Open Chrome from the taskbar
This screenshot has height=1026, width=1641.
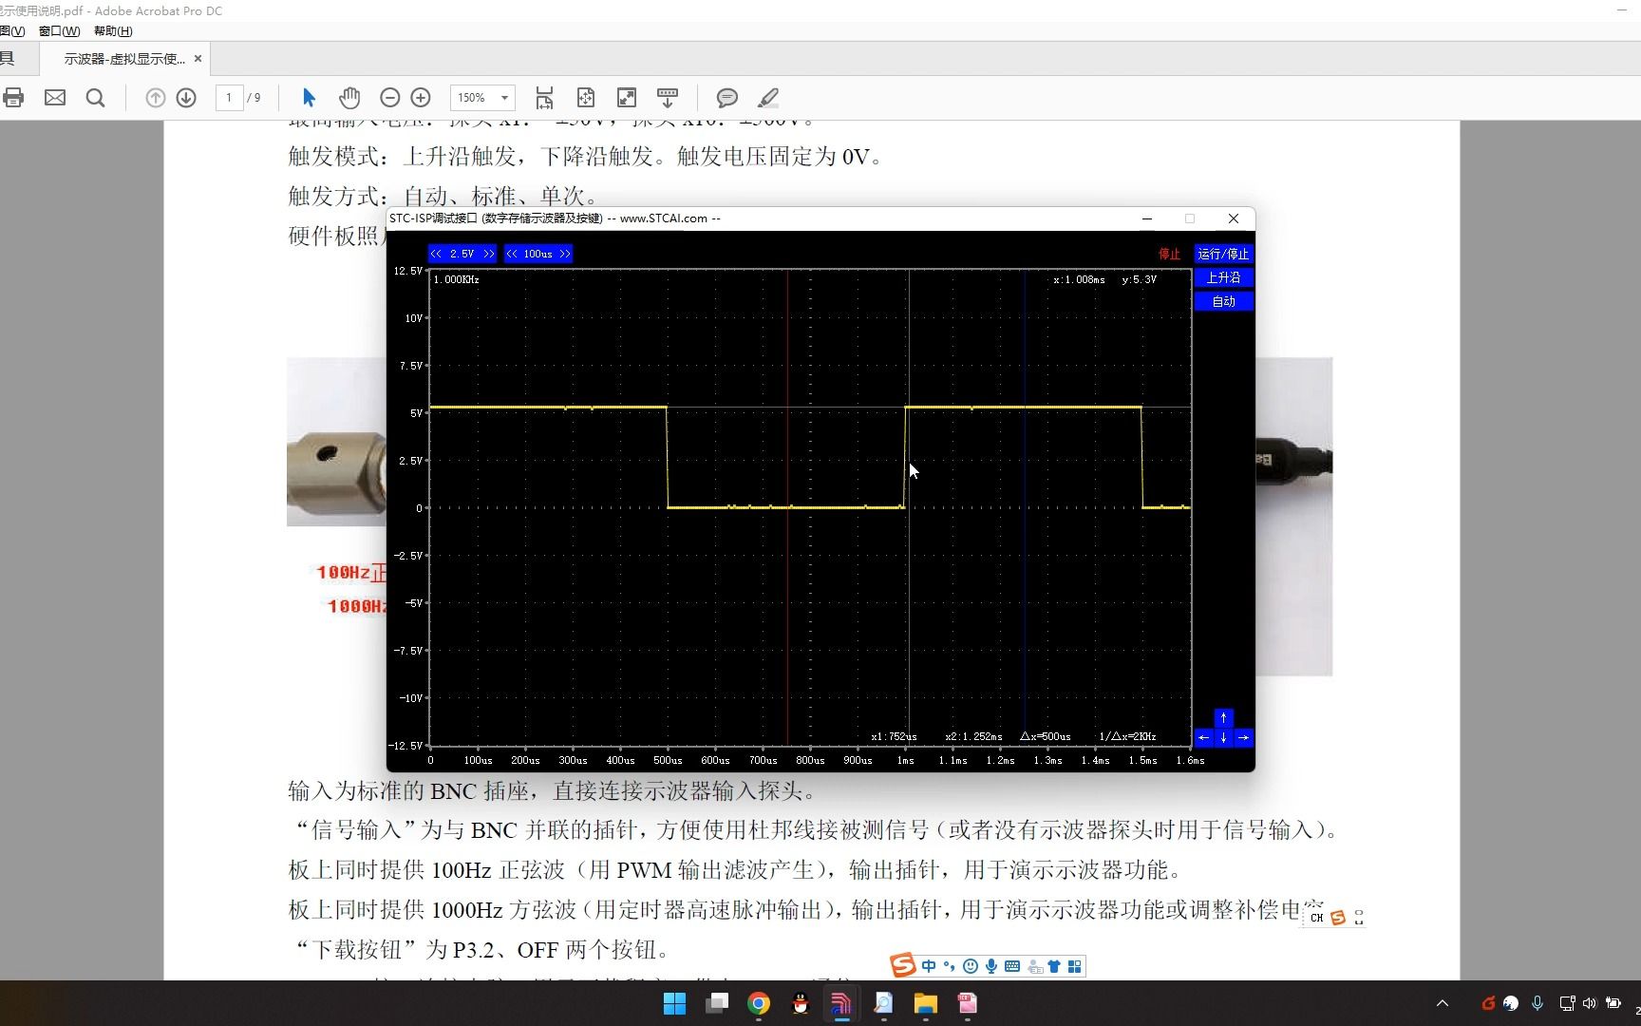coord(757,1004)
